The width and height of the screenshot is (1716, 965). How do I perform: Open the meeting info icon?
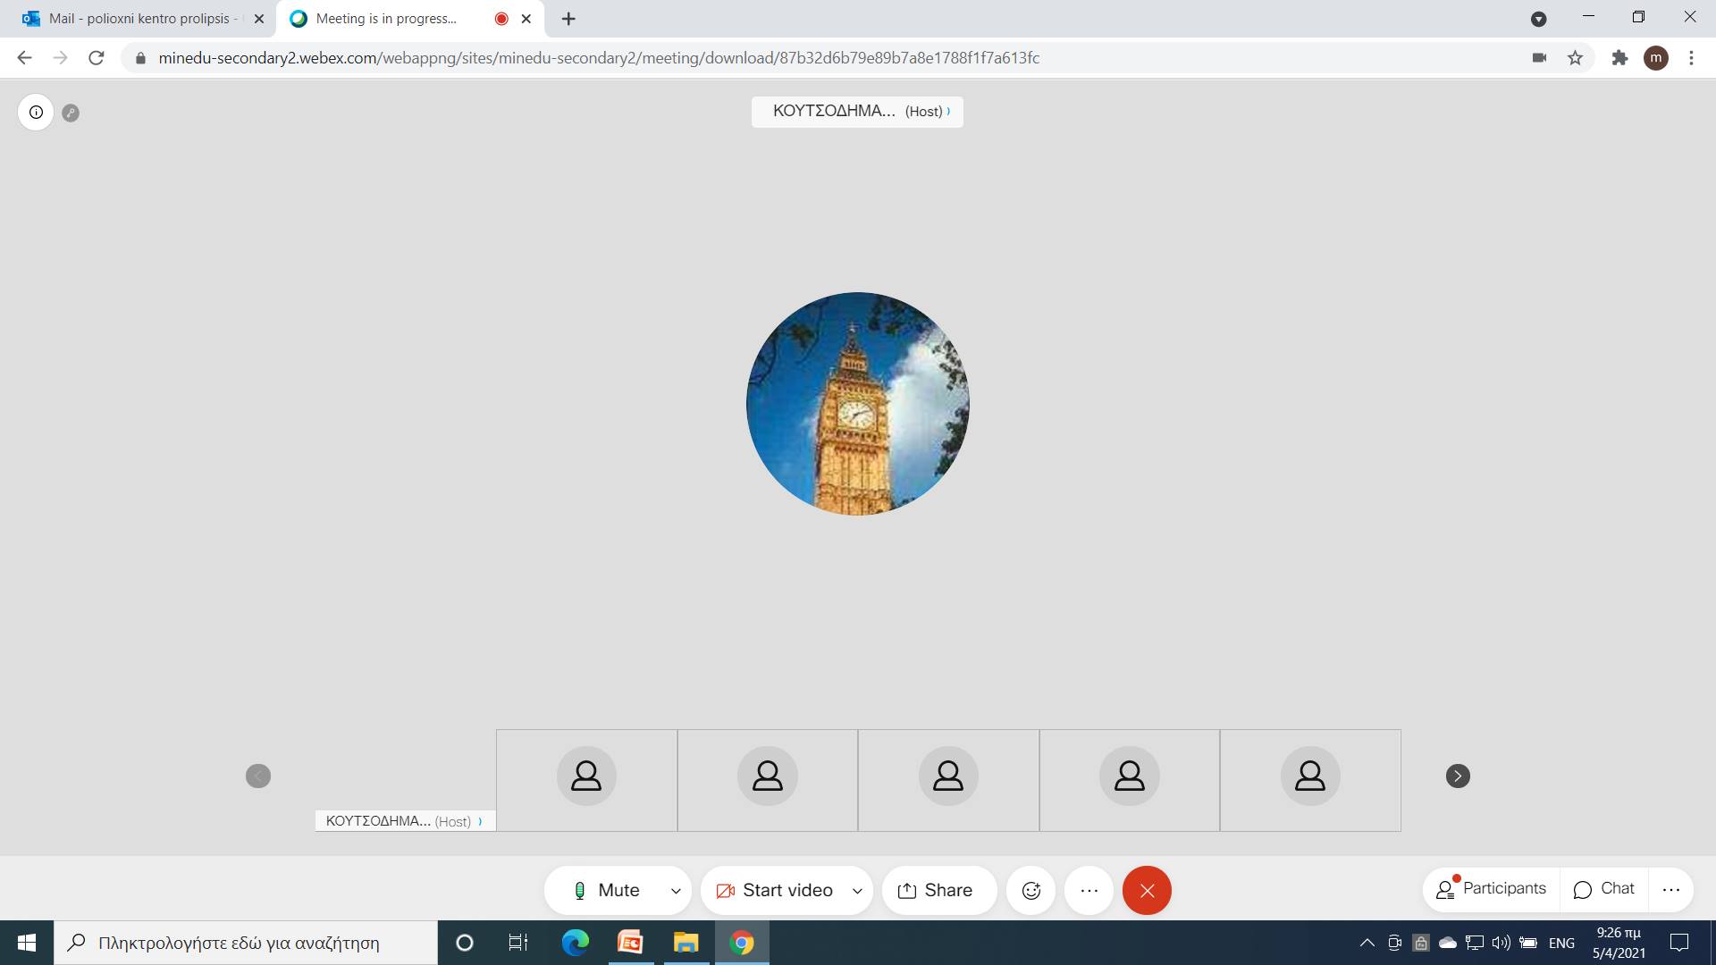[36, 113]
